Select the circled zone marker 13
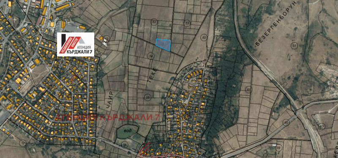This screenshot has width=338, height=158. [x=107, y=39]
